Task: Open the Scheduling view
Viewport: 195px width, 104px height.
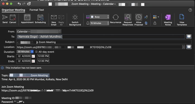Action: (x=40, y=19)
